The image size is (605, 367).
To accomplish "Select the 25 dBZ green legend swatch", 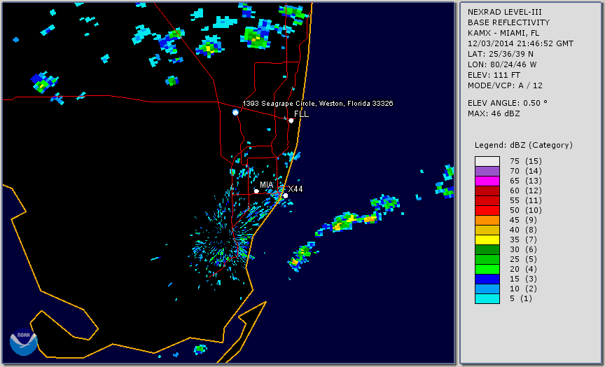I will [487, 259].
